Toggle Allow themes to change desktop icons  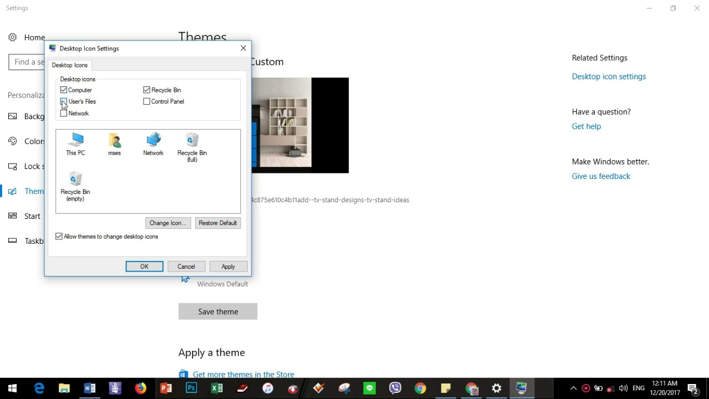(x=59, y=237)
